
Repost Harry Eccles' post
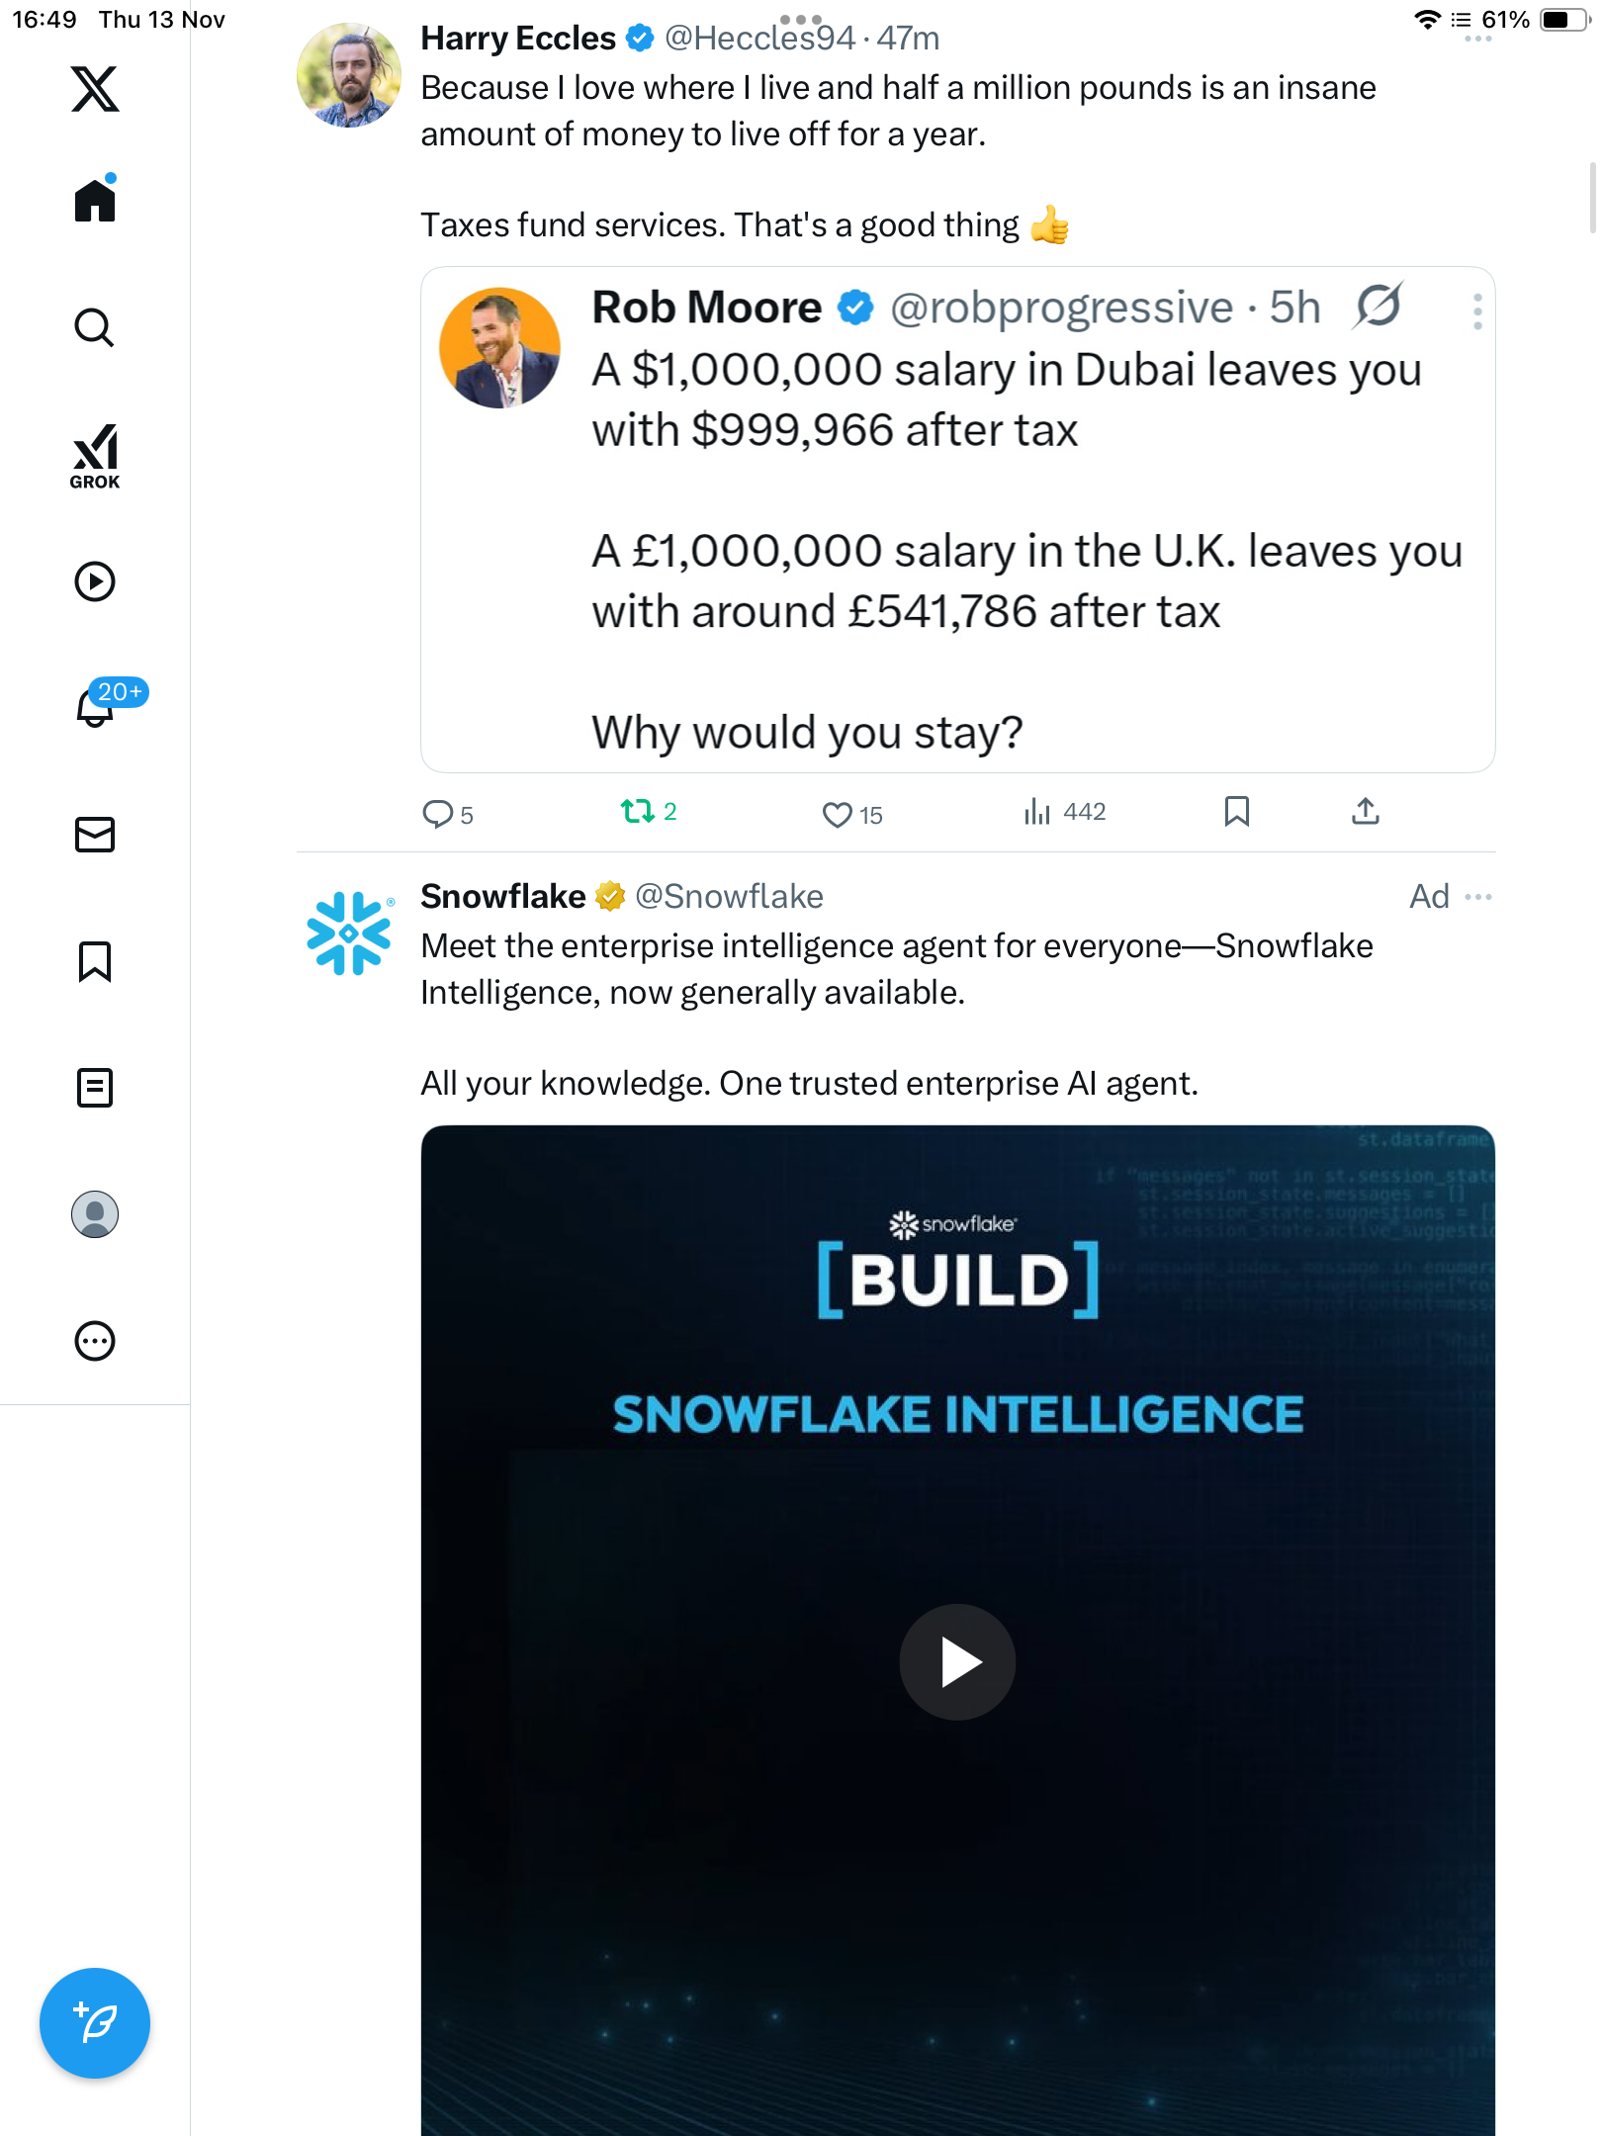tap(638, 812)
